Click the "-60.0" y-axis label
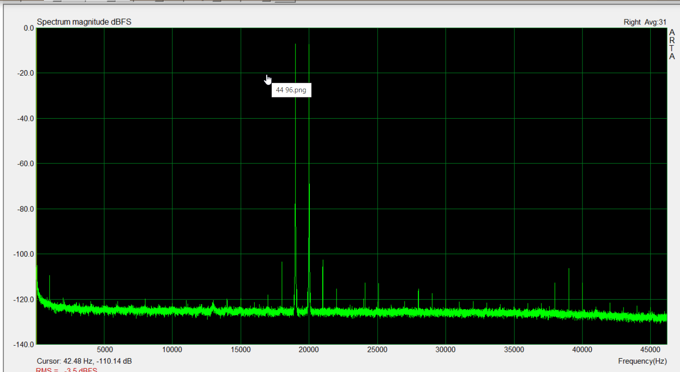The image size is (680, 372). (x=25, y=163)
